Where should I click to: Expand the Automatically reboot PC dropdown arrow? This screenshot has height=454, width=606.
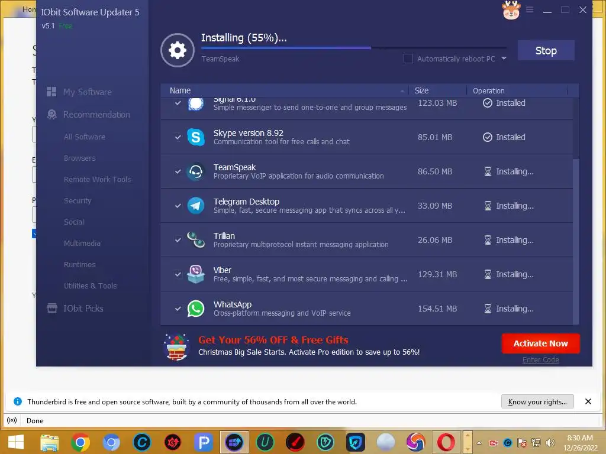504,59
